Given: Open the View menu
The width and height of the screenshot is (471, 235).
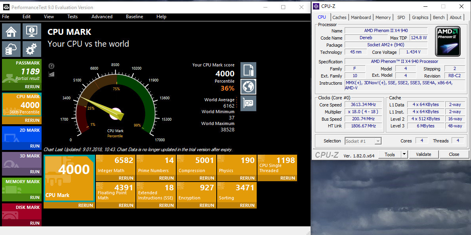Looking at the screenshot, I should pyautogui.click(x=49, y=17).
